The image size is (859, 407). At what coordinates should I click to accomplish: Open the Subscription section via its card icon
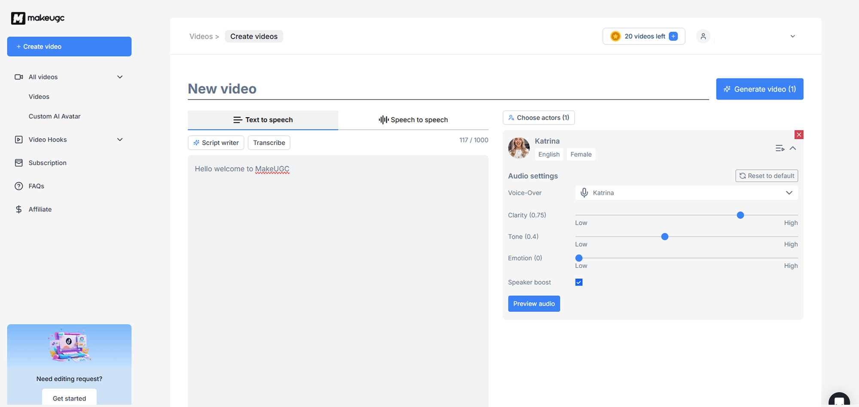(x=18, y=163)
